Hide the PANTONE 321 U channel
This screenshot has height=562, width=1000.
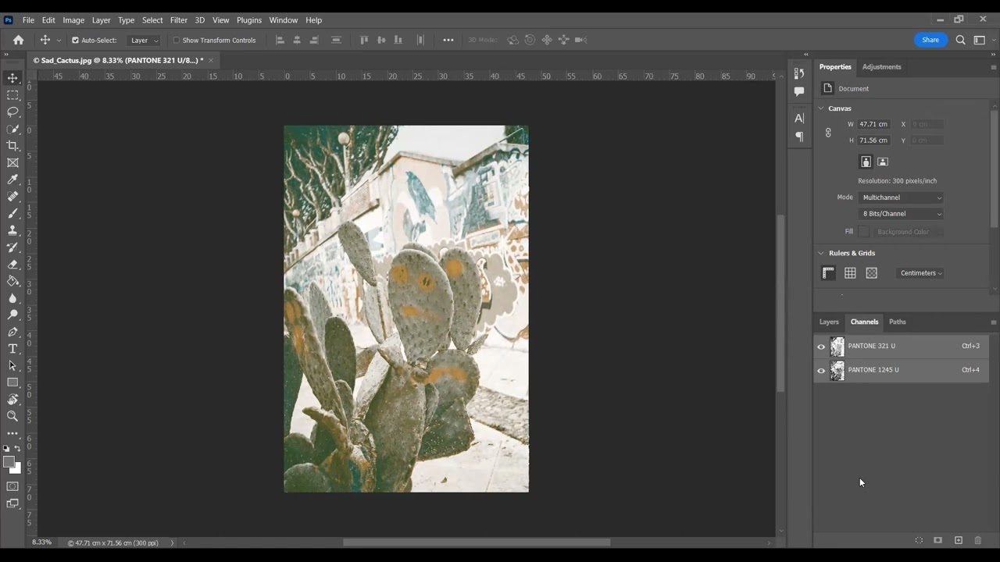tap(821, 347)
